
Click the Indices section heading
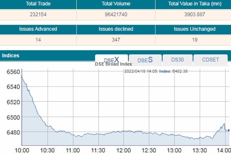tap(11, 55)
